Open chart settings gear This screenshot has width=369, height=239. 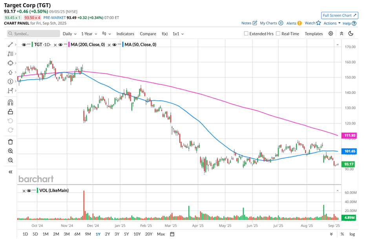click(331, 33)
